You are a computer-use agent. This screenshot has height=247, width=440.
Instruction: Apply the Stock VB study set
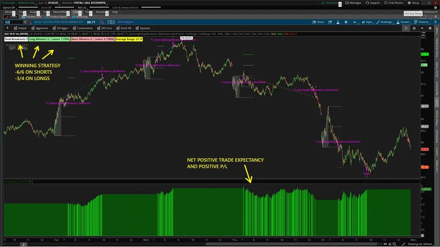(x=124, y=28)
